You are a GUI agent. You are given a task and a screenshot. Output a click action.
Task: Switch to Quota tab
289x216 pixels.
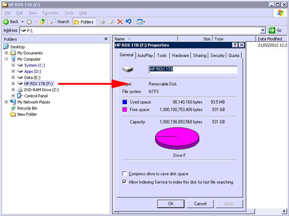[x=234, y=56]
